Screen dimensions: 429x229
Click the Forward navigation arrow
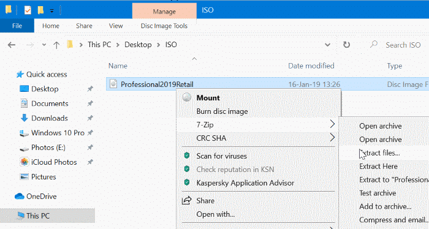point(30,45)
